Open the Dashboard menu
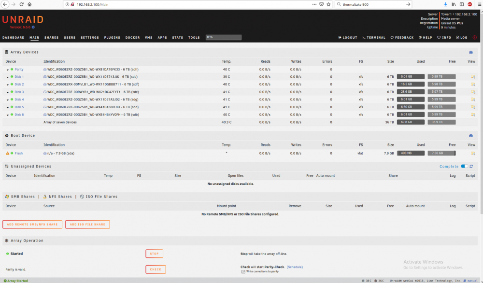Screen dimensions: 483x283 (x=13, y=38)
